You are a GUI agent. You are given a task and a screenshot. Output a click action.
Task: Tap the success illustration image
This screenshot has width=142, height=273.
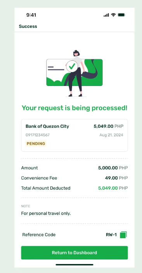(x=74, y=73)
